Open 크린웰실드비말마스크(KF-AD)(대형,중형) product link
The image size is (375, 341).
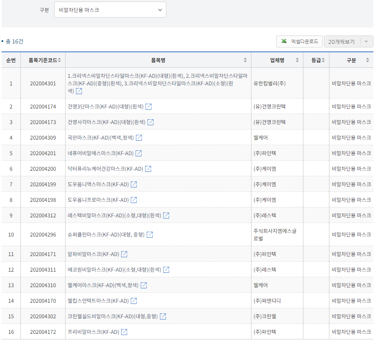tap(113, 316)
